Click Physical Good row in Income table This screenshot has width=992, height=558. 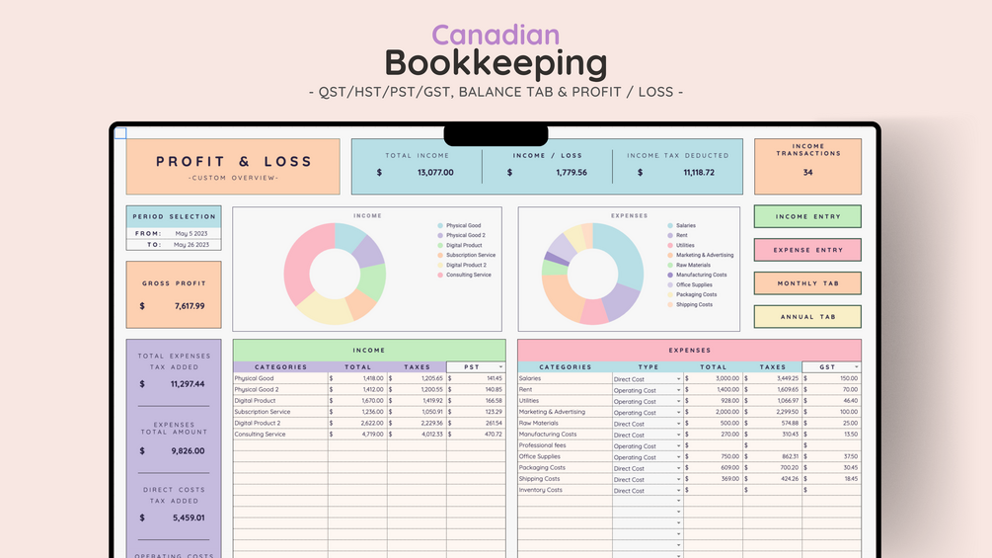pos(369,378)
